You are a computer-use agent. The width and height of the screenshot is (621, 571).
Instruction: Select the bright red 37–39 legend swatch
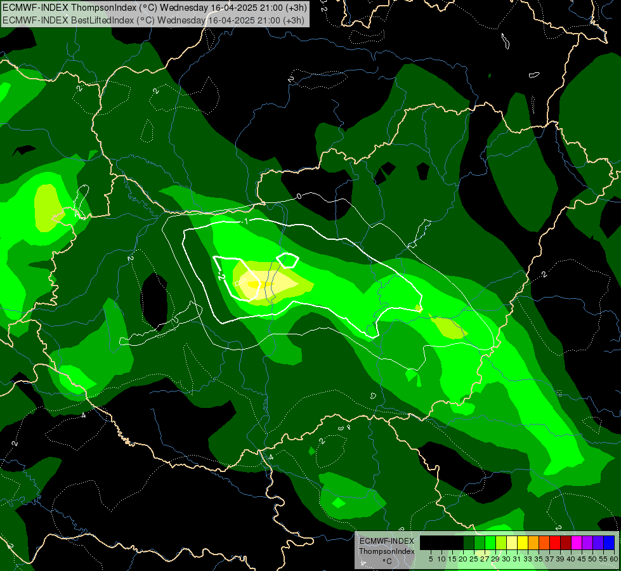(555, 542)
